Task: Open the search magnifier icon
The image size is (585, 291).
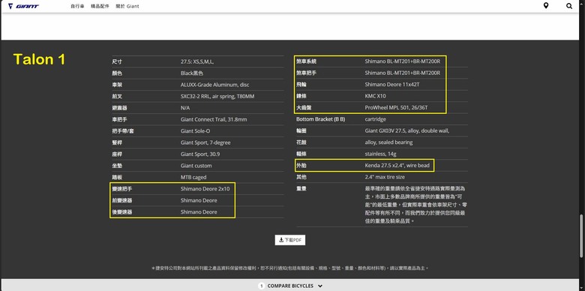Action: pyautogui.click(x=569, y=6)
